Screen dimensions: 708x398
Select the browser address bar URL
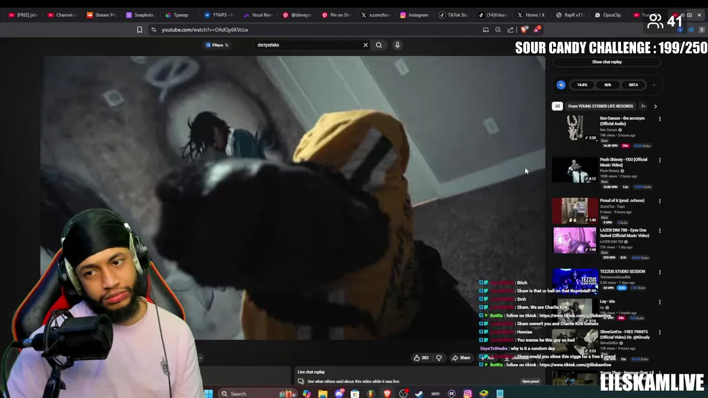pos(205,30)
